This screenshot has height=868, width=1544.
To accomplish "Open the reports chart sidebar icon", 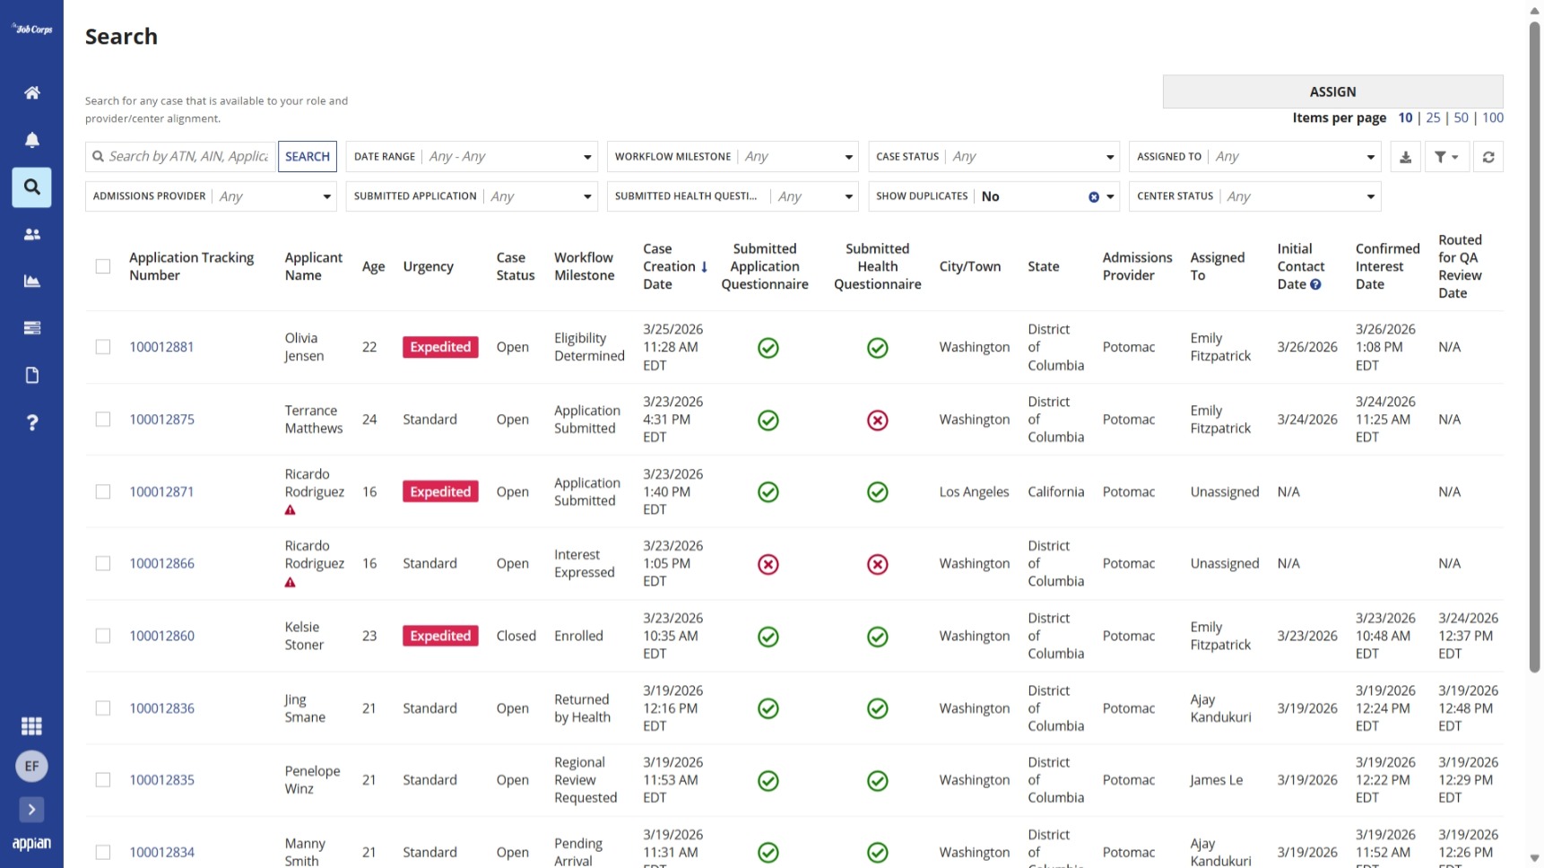I will coord(31,281).
